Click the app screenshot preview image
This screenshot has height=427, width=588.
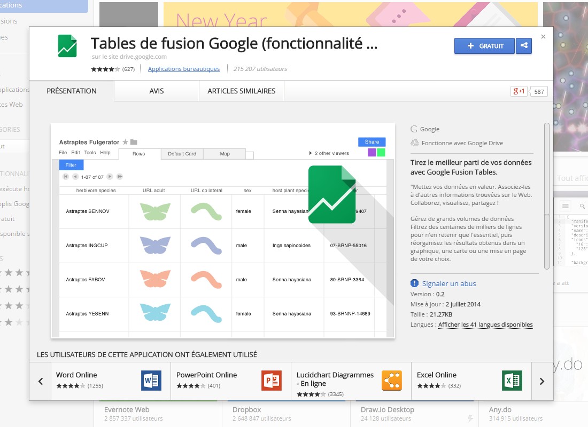[x=223, y=231]
